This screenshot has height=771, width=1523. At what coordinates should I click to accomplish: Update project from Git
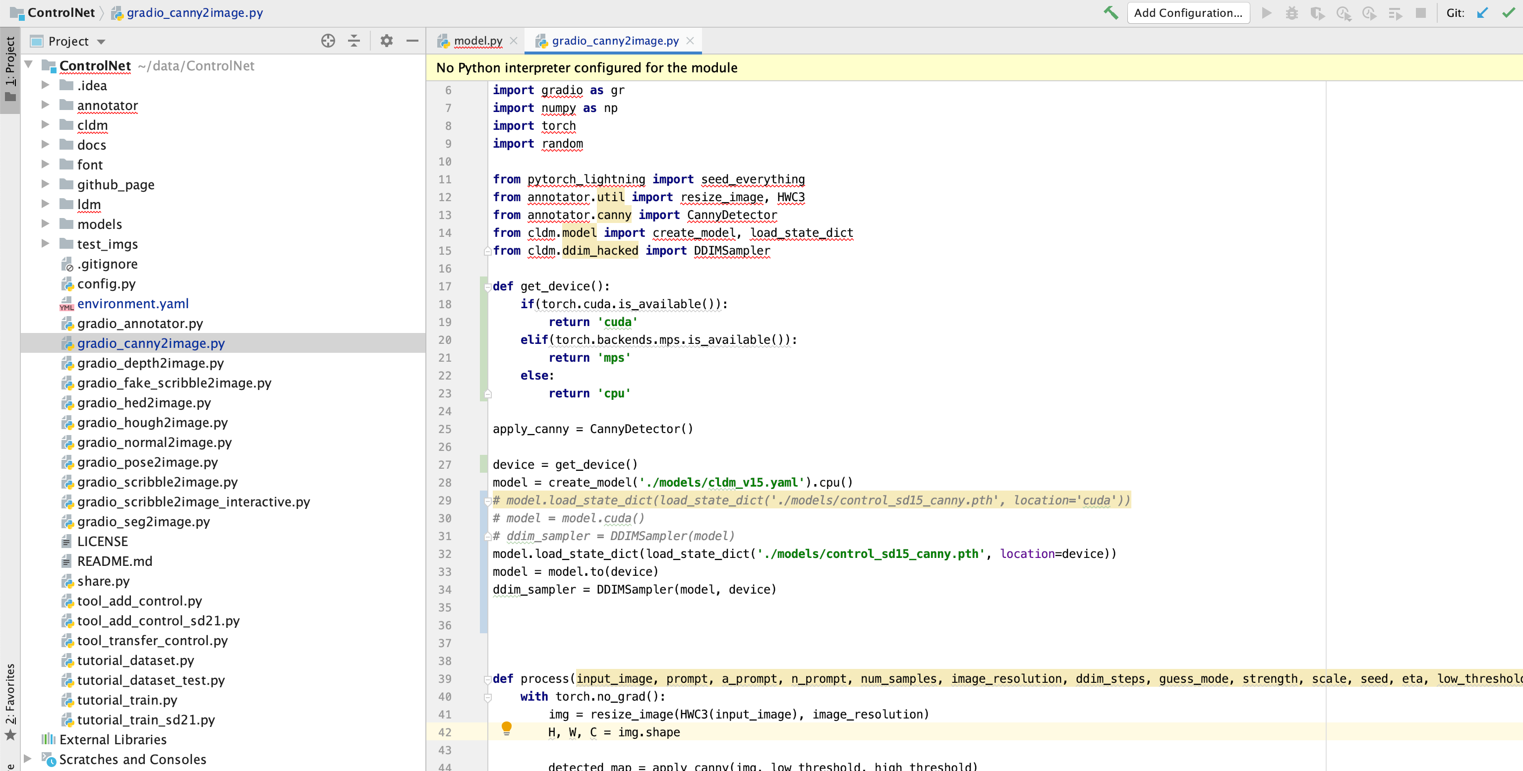pyautogui.click(x=1483, y=13)
